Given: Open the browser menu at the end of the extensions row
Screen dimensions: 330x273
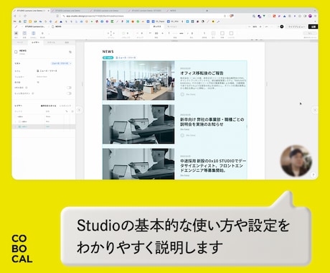Looking at the screenshot, I should pyautogui.click(x=315, y=16).
